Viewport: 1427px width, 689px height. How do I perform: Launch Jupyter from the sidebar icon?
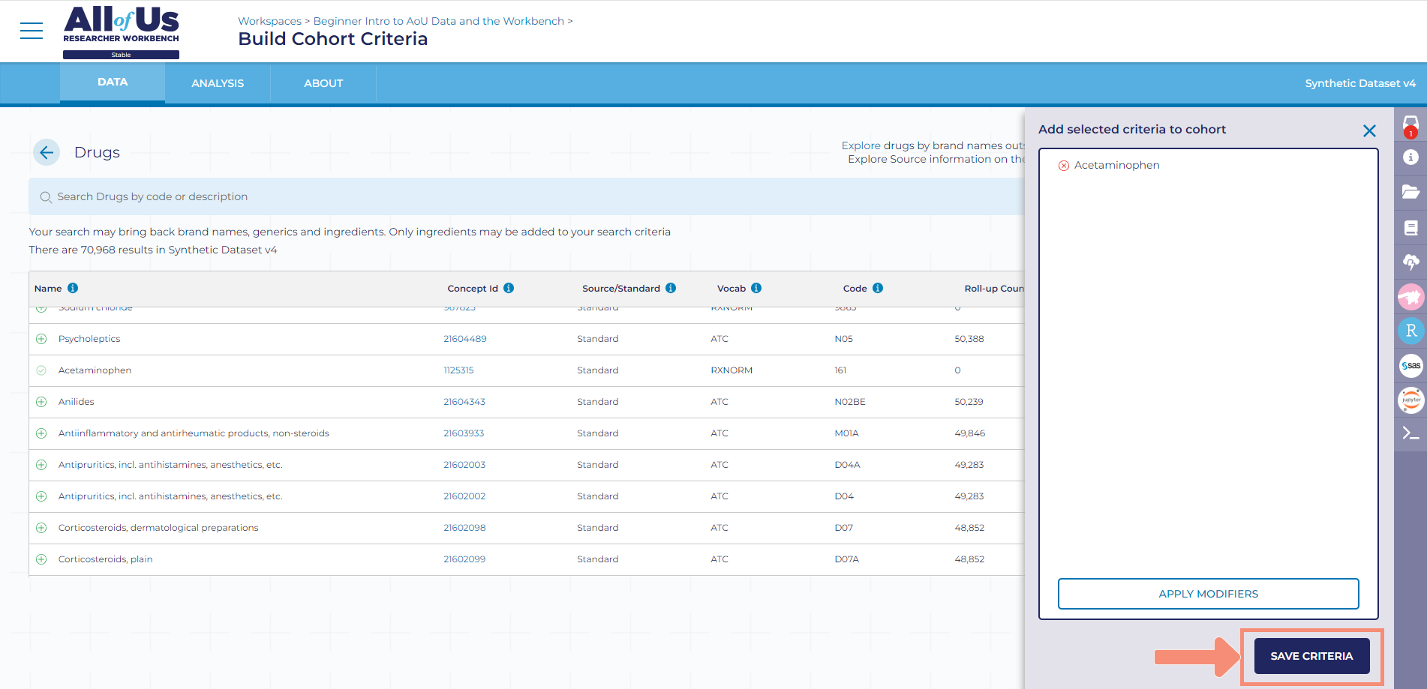click(x=1410, y=400)
